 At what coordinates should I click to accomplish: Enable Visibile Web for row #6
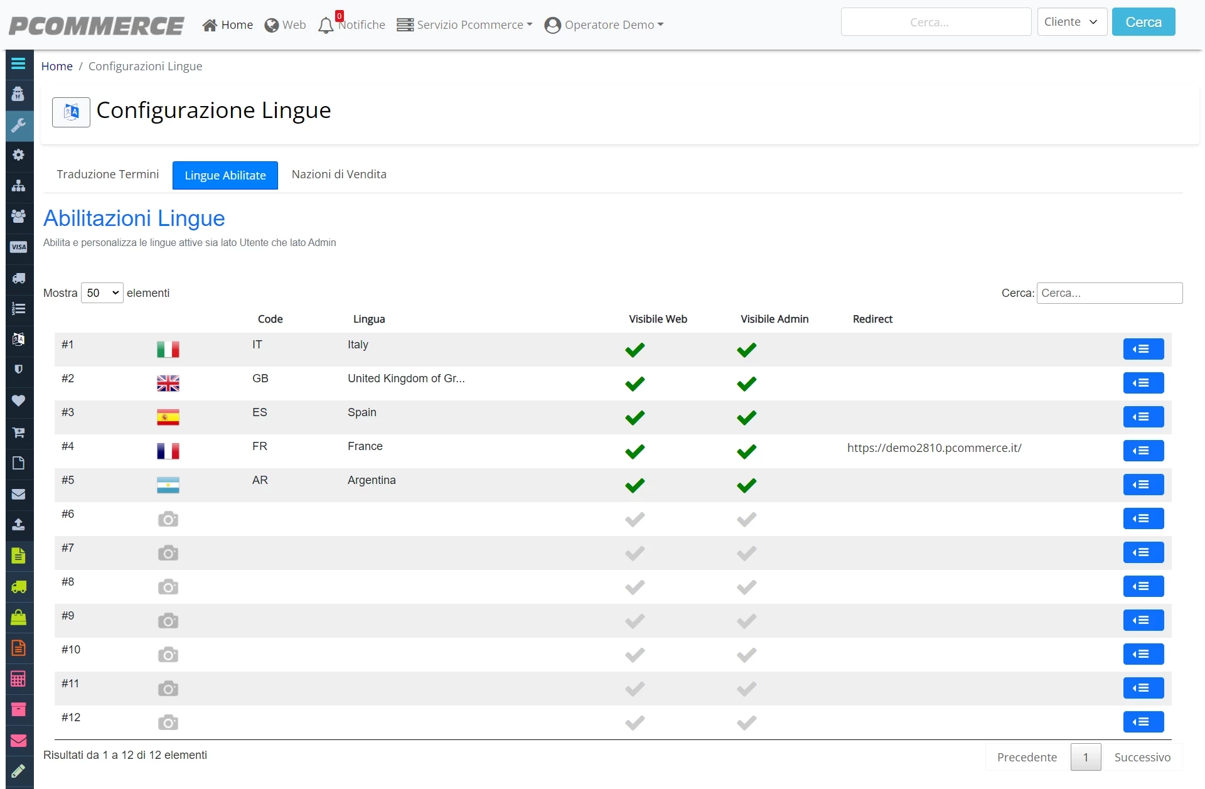tap(635, 519)
